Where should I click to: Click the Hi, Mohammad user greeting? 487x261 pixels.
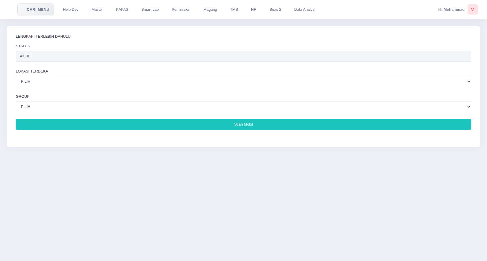pos(451,10)
